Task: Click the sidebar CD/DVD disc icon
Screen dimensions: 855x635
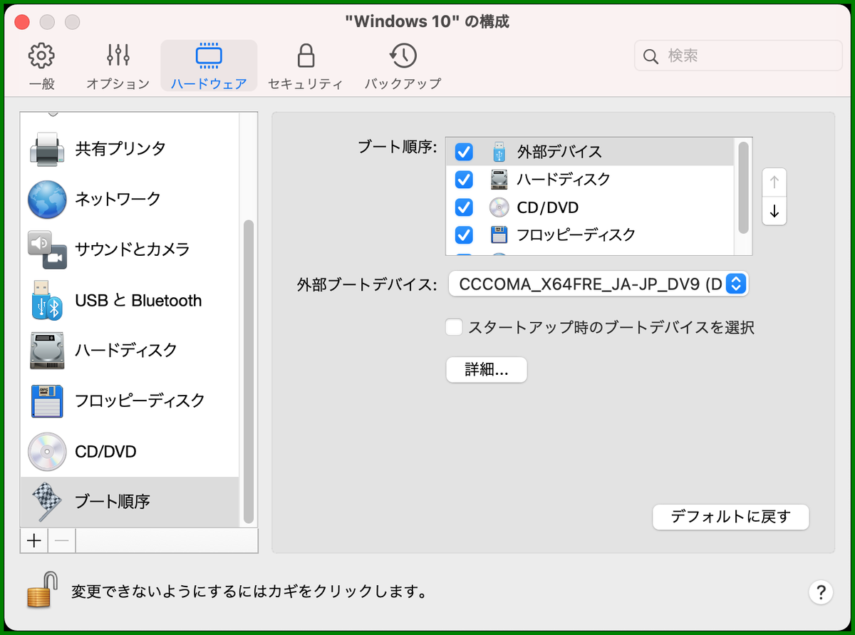Action: coord(48,451)
